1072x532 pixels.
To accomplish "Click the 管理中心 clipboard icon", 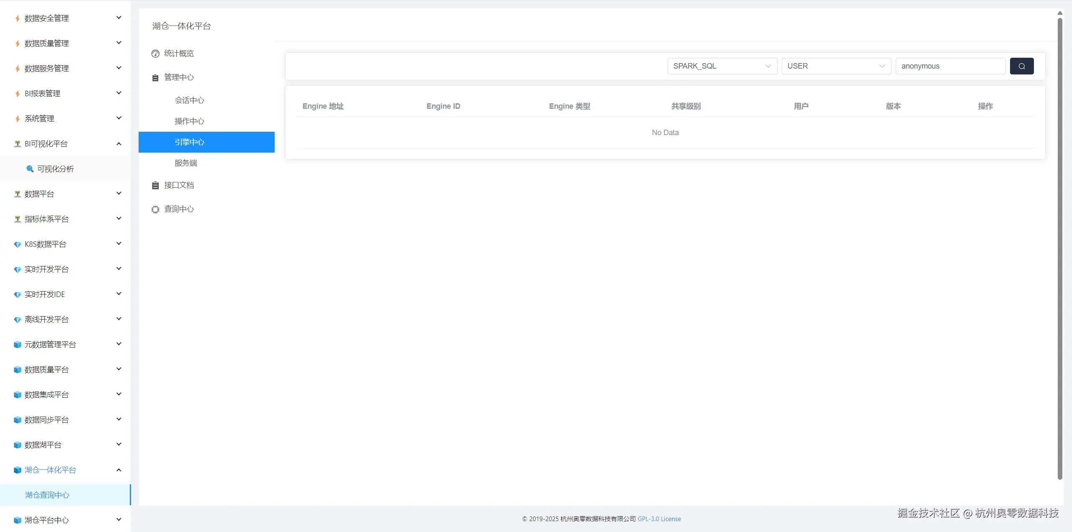I will [x=155, y=78].
